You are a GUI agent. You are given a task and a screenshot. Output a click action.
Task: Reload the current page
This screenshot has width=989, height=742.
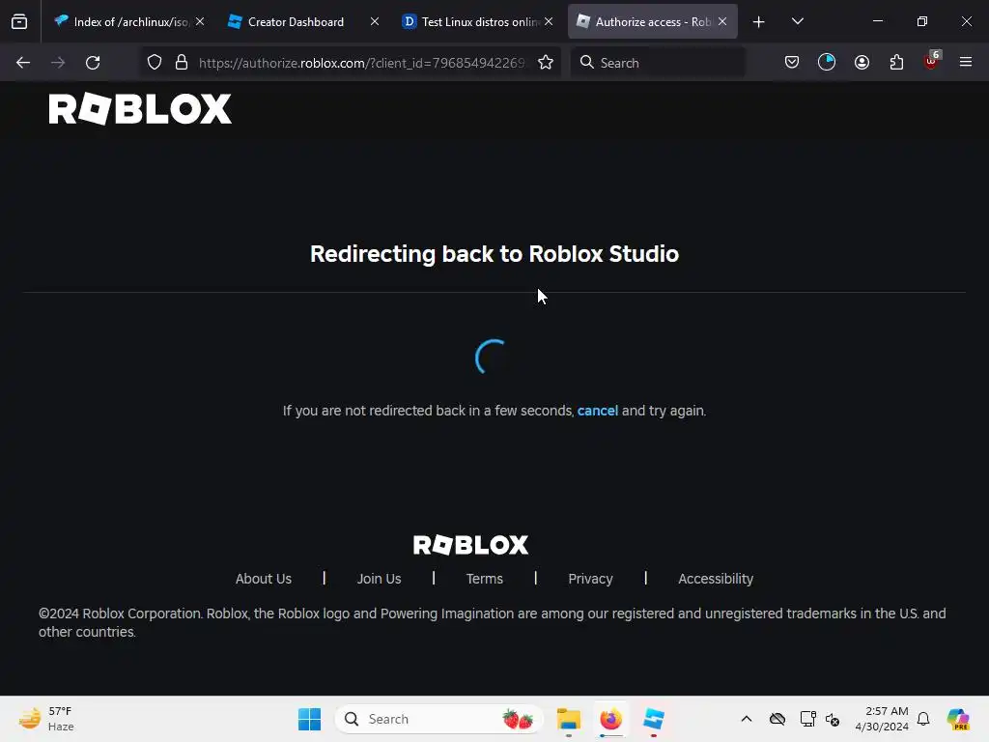coord(93,63)
